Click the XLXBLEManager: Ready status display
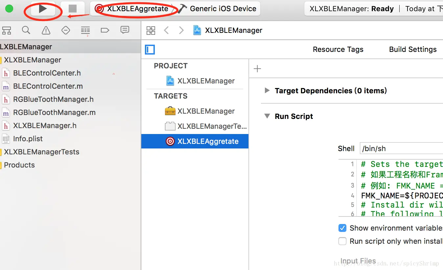 pos(352,9)
